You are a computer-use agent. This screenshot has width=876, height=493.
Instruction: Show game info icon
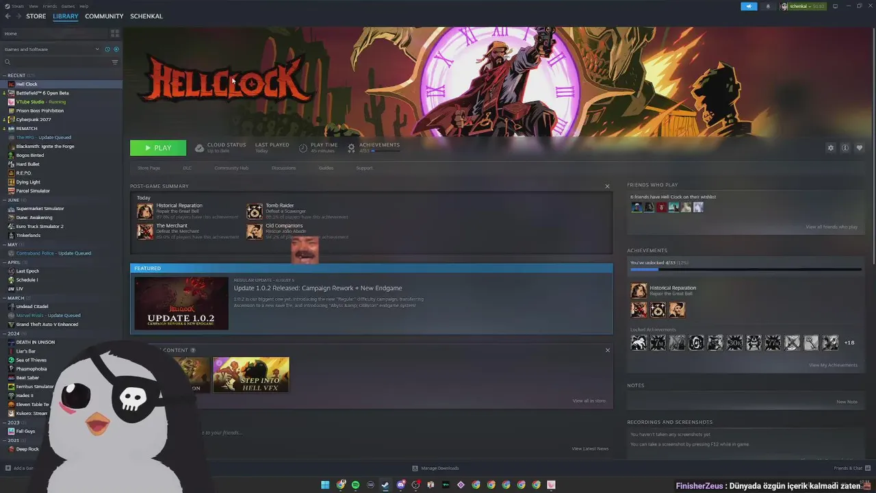click(x=845, y=148)
